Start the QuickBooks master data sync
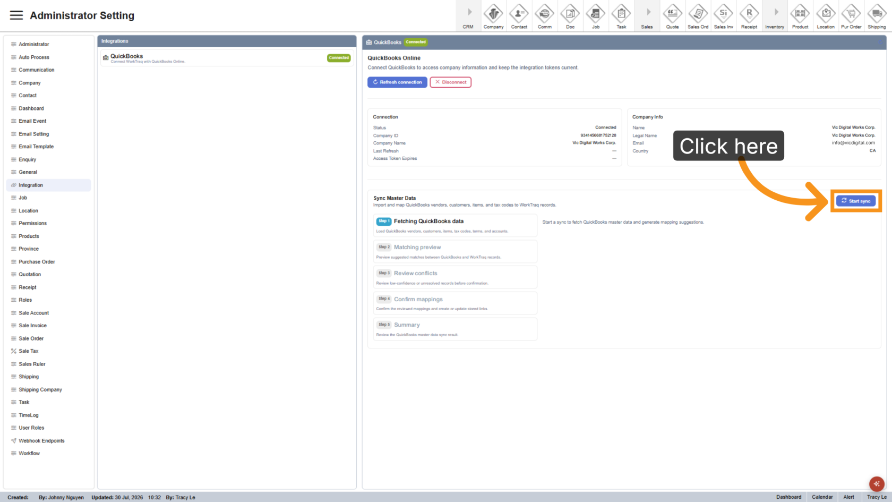Image resolution: width=892 pixels, height=502 pixels. (x=856, y=201)
